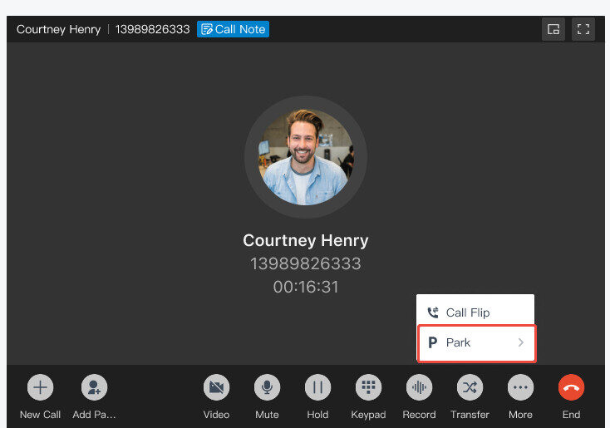610x428 pixels.
Task: Mute the microphone
Action: point(267,387)
